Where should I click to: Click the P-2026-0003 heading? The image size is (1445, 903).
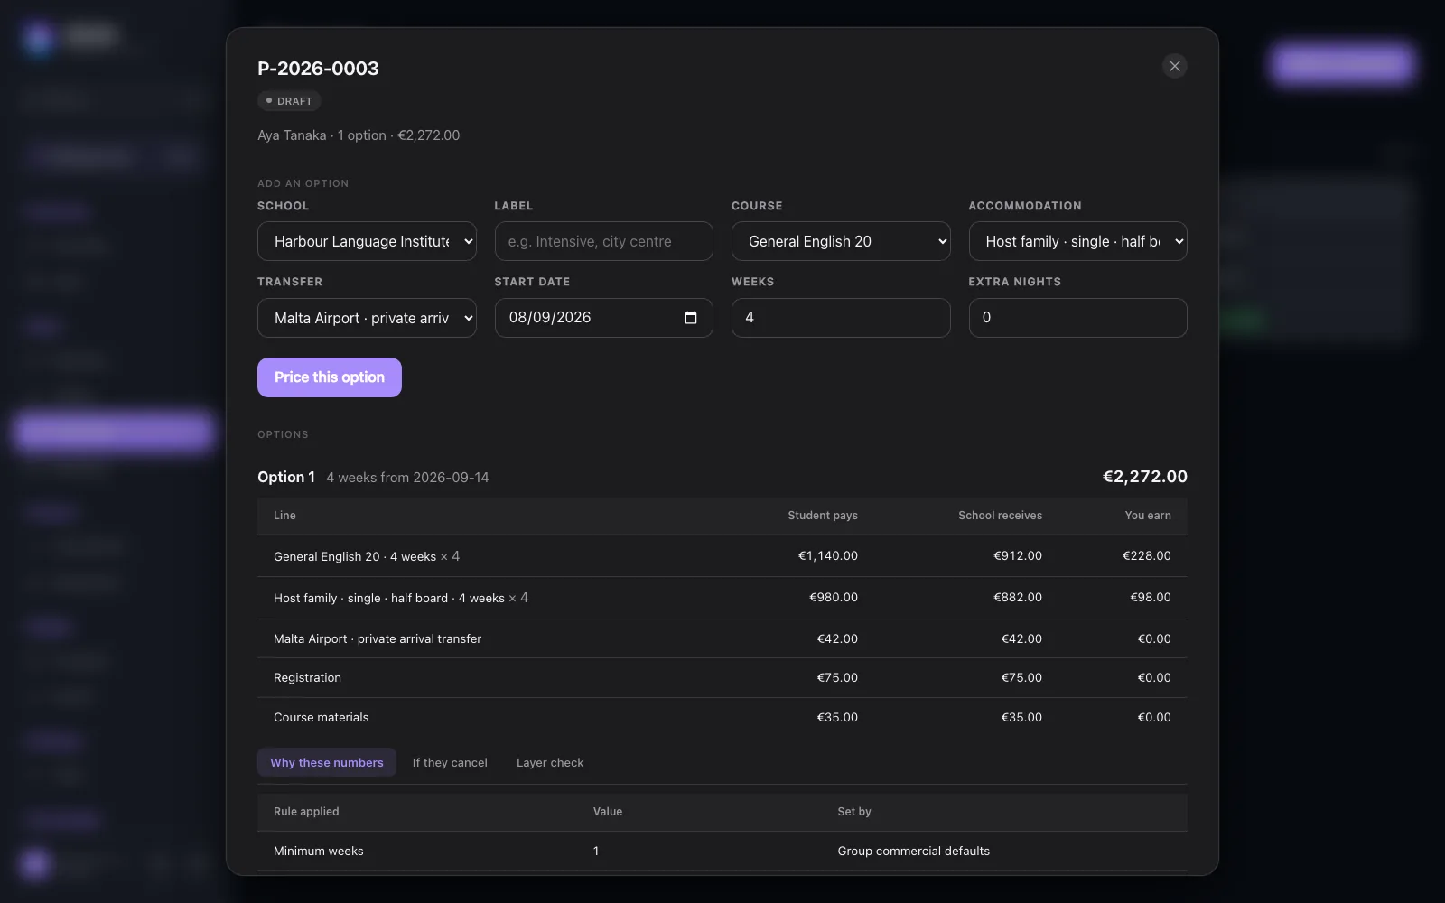coord(318,69)
